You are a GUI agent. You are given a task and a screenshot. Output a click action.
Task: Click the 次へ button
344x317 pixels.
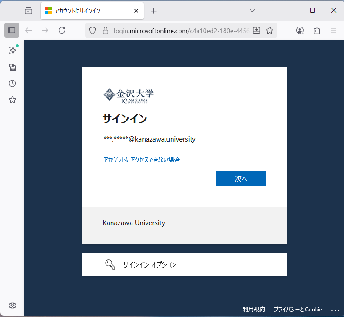click(241, 179)
